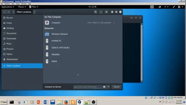Screen dimensions: 186x105
Task: Open media player from taskbar
Action: tap(32, 102)
